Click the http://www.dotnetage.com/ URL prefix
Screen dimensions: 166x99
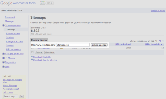[x=43, y=45]
